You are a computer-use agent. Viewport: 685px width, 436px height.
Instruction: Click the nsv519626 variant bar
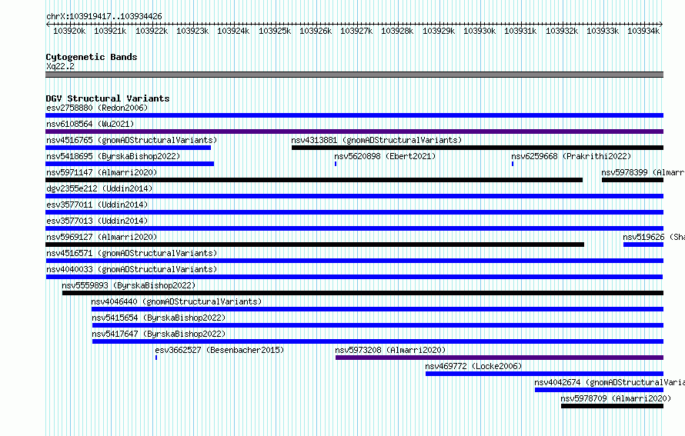pyautogui.click(x=643, y=245)
